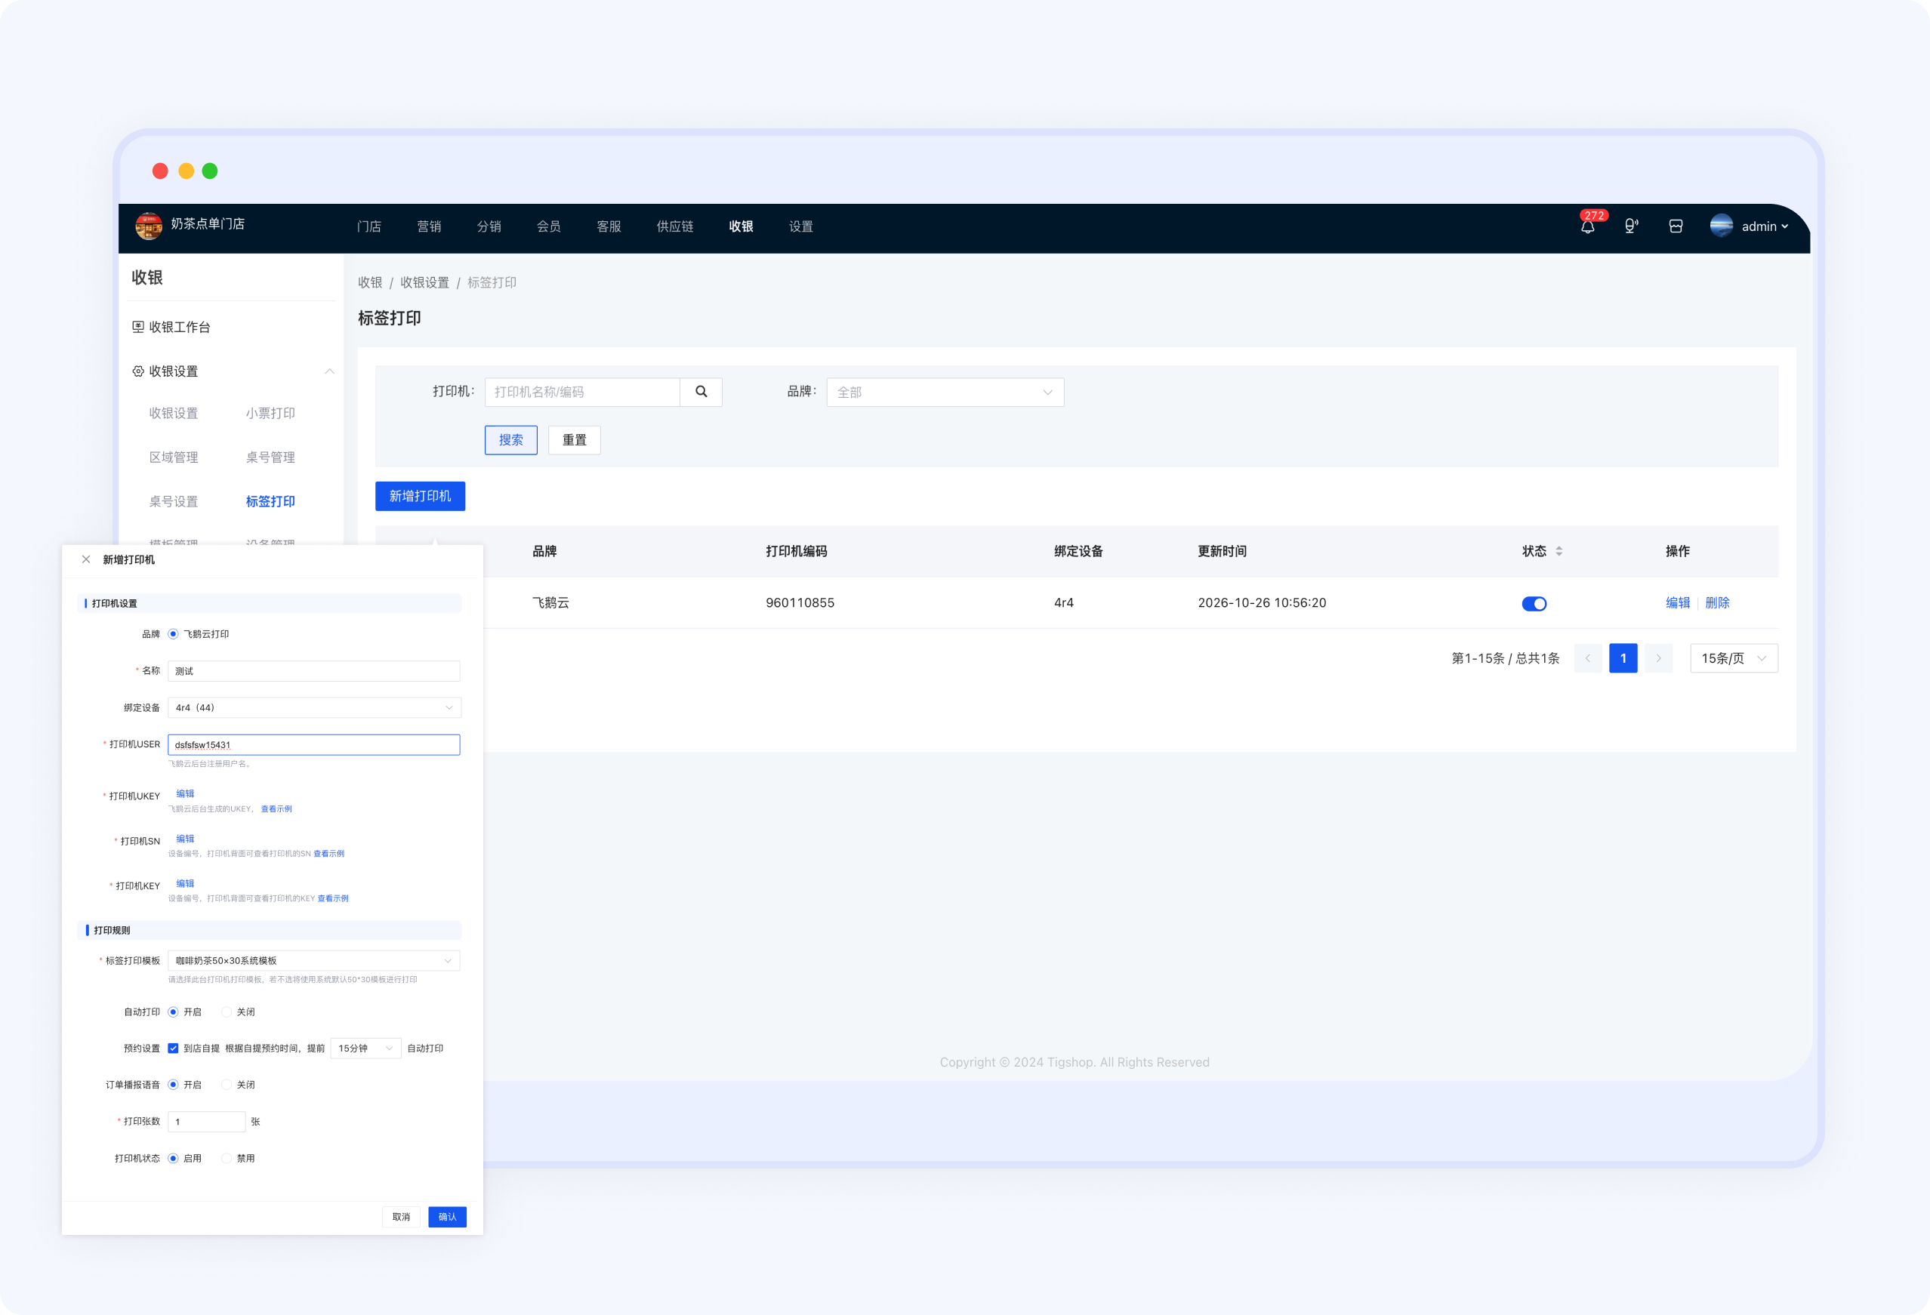The image size is (1930, 1315).
Task: Set 打印机状态 to 禁用
Action: [226, 1158]
